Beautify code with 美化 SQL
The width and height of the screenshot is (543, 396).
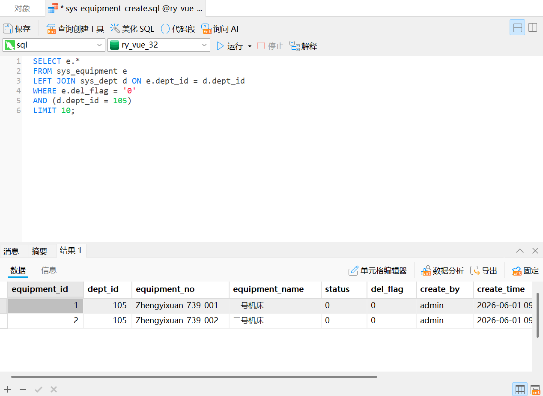point(132,29)
